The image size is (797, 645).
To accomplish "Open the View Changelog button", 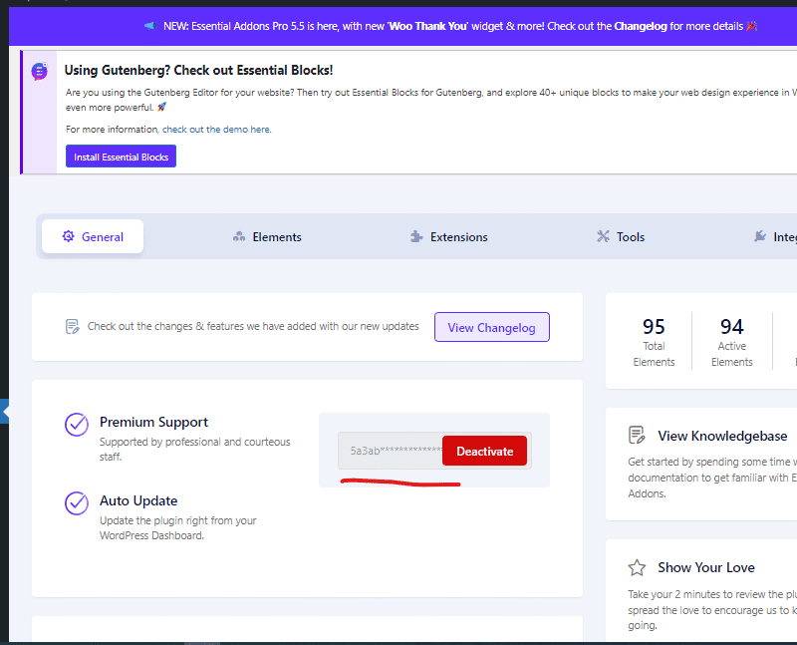I will coord(492,327).
